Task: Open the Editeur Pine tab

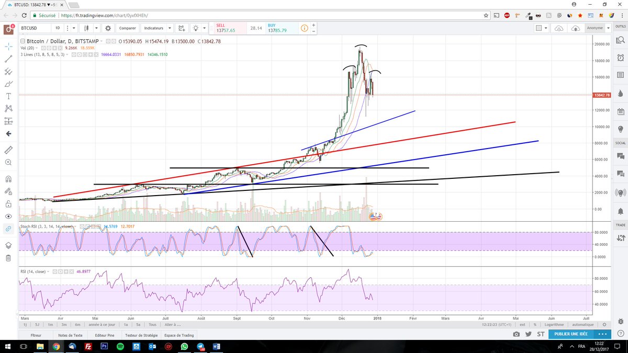Action: click(x=105, y=335)
